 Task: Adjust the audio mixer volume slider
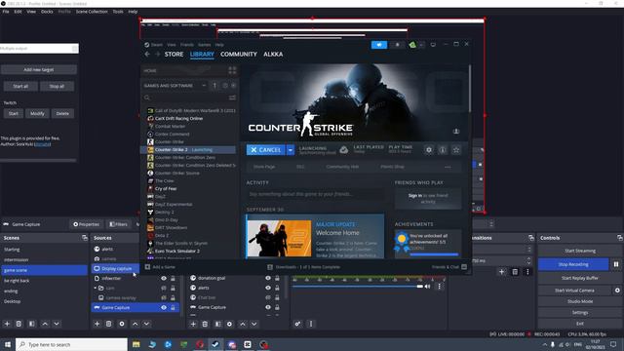[x=358, y=286]
